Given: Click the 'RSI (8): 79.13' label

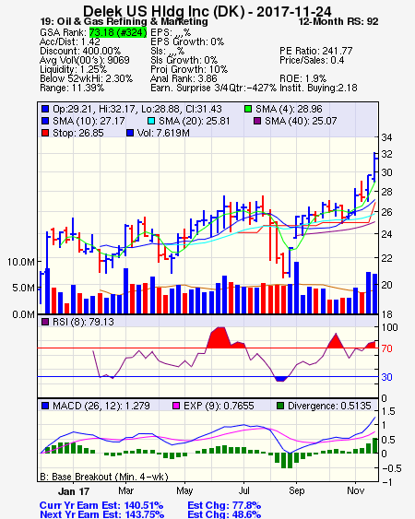Looking at the screenshot, I should [x=83, y=322].
